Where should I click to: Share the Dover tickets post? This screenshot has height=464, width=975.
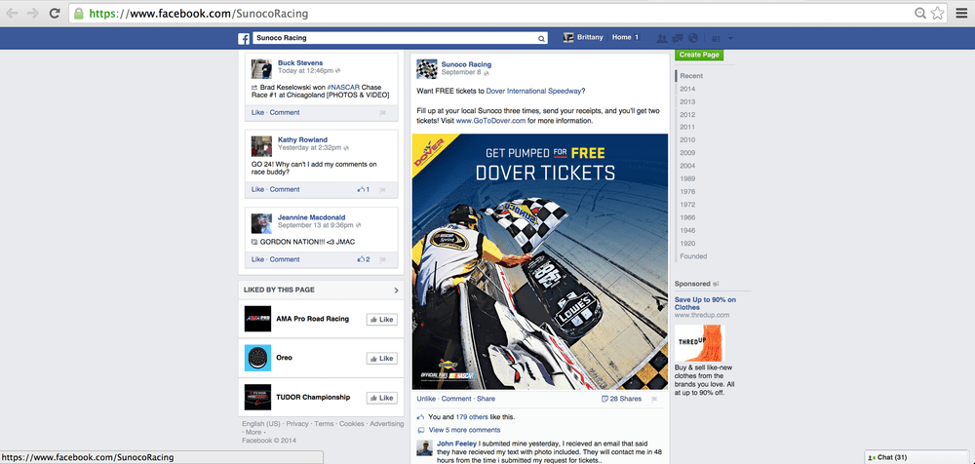pos(487,399)
